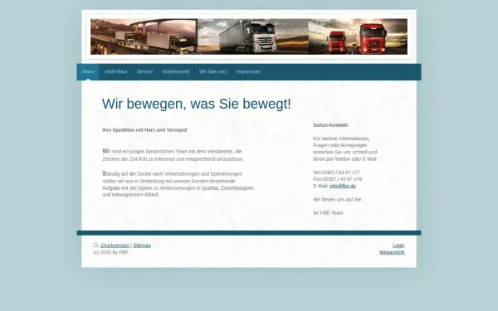Open the Wir über uns page
This screenshot has height=311, width=498.
click(x=212, y=71)
